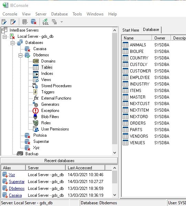Collapse the Databases tree node

coord(12,43)
